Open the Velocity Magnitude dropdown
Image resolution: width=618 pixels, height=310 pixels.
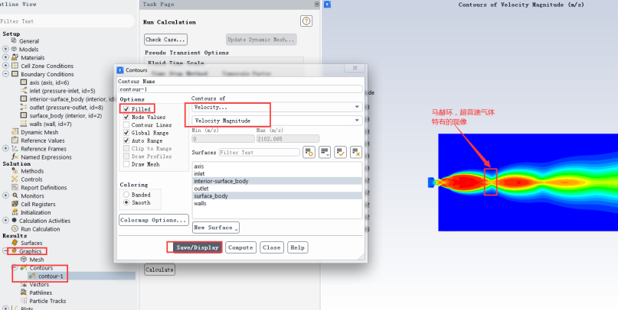click(x=277, y=120)
